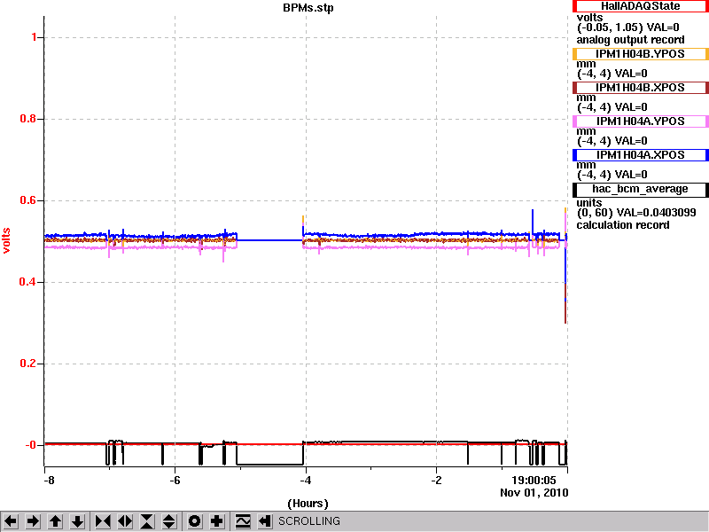Pan the plot left with the left arrow
The image size is (709, 532).
(x=11, y=521)
